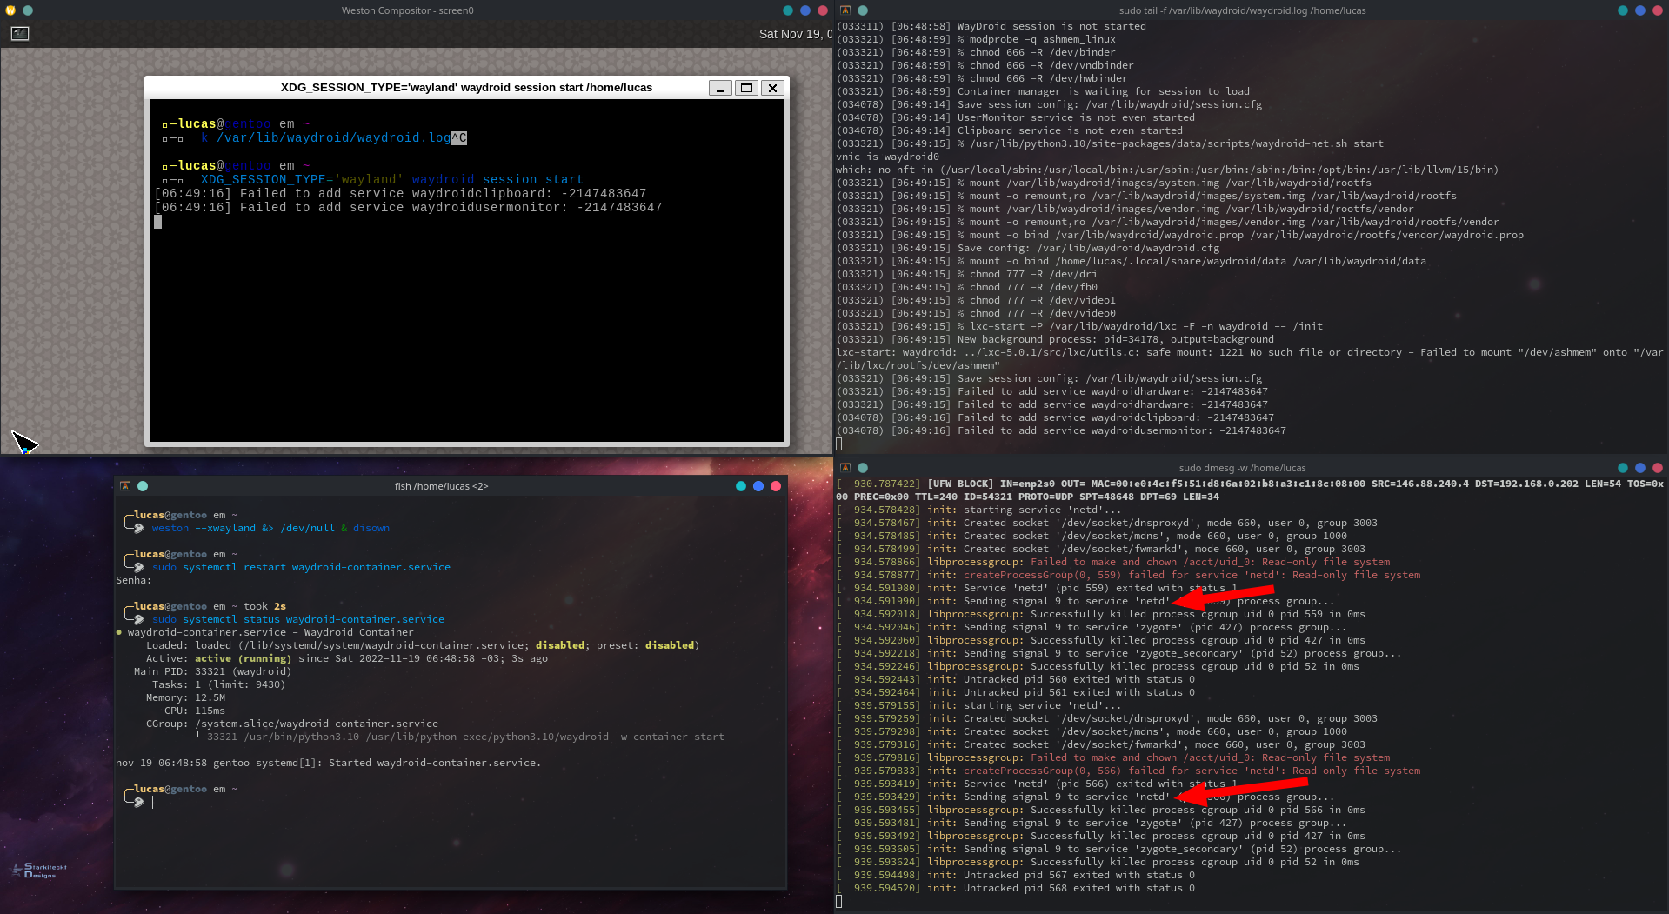Click the ^C indicator after the waydroid.log command
The image size is (1669, 914).
pos(459,137)
